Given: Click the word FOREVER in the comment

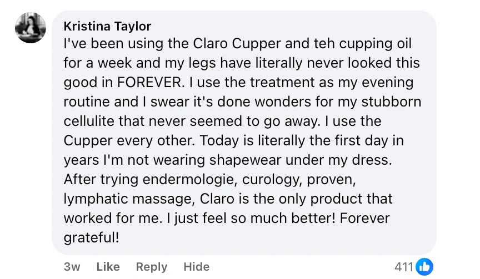Looking at the screenshot, I should pos(149,83).
